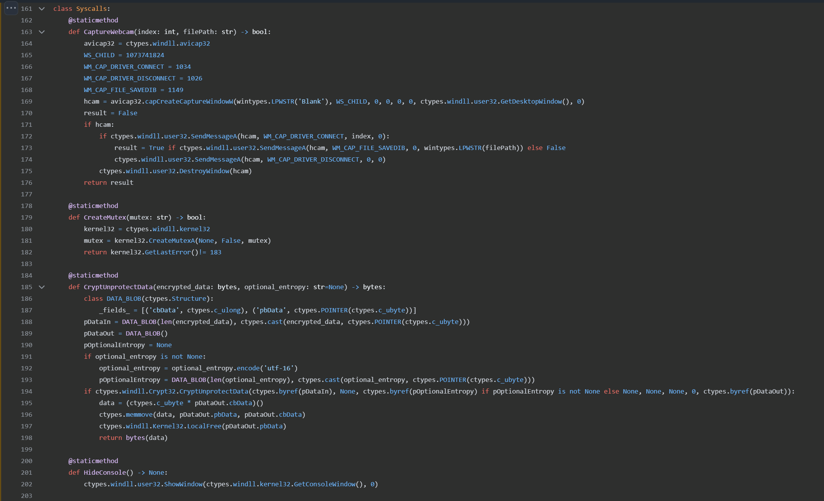Screen dimensions: 824x501
Task: Click the return result statement on line 176
Action: [x=109, y=182]
